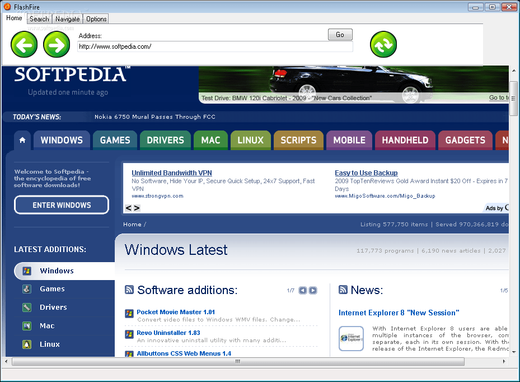
Task: Click the vertical scrollbar thumb
Action: pos(514,99)
